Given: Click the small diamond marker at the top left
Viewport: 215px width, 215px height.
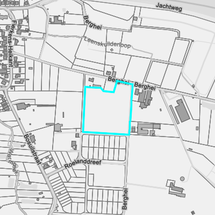Looking at the screenshot, I should [67, 12].
